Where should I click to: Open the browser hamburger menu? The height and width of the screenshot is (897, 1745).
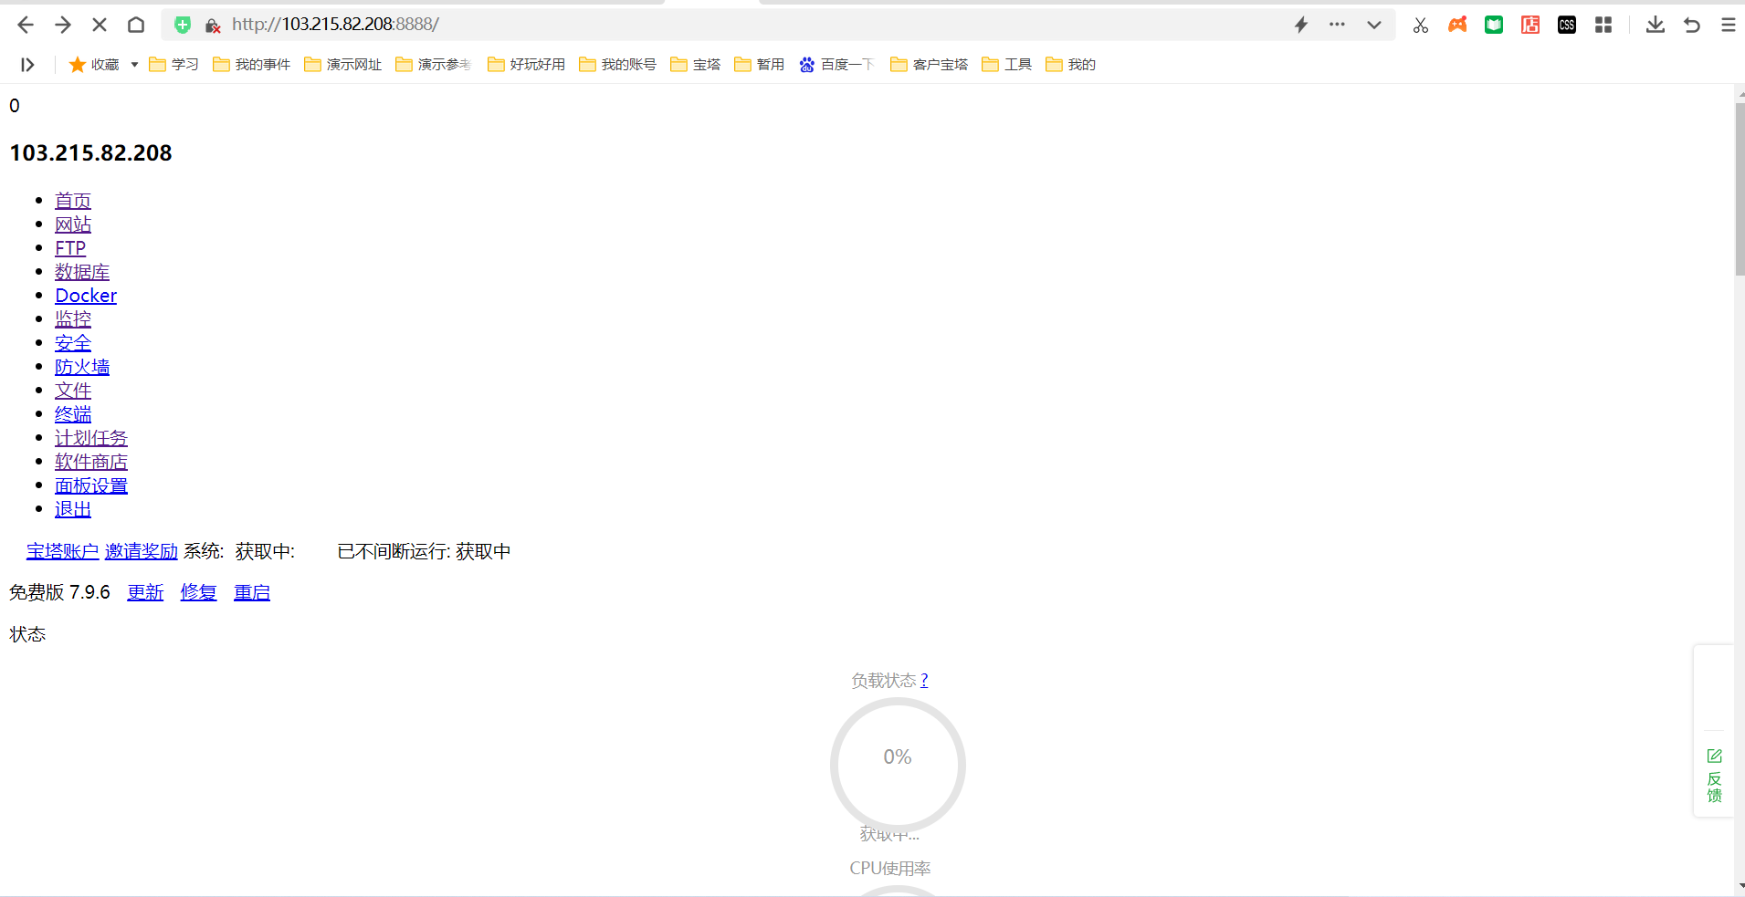pos(1729,25)
